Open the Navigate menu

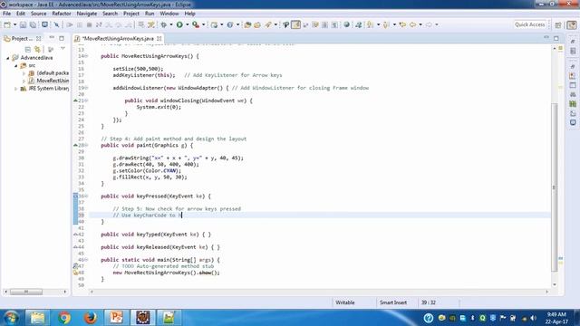tap(87, 14)
